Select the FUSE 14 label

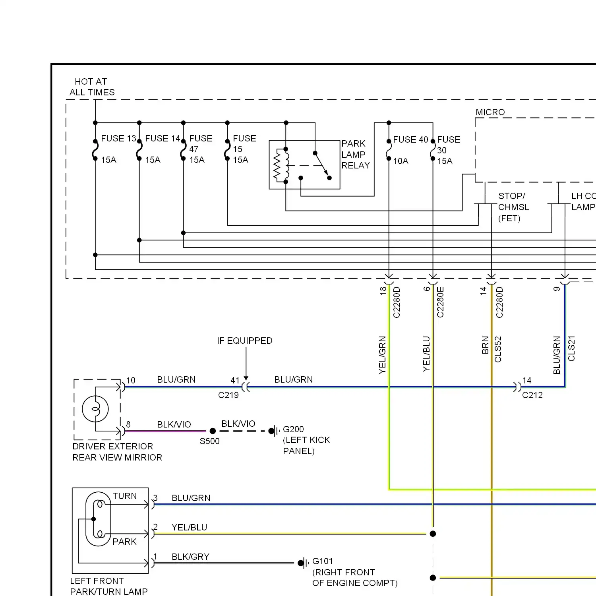click(x=163, y=138)
